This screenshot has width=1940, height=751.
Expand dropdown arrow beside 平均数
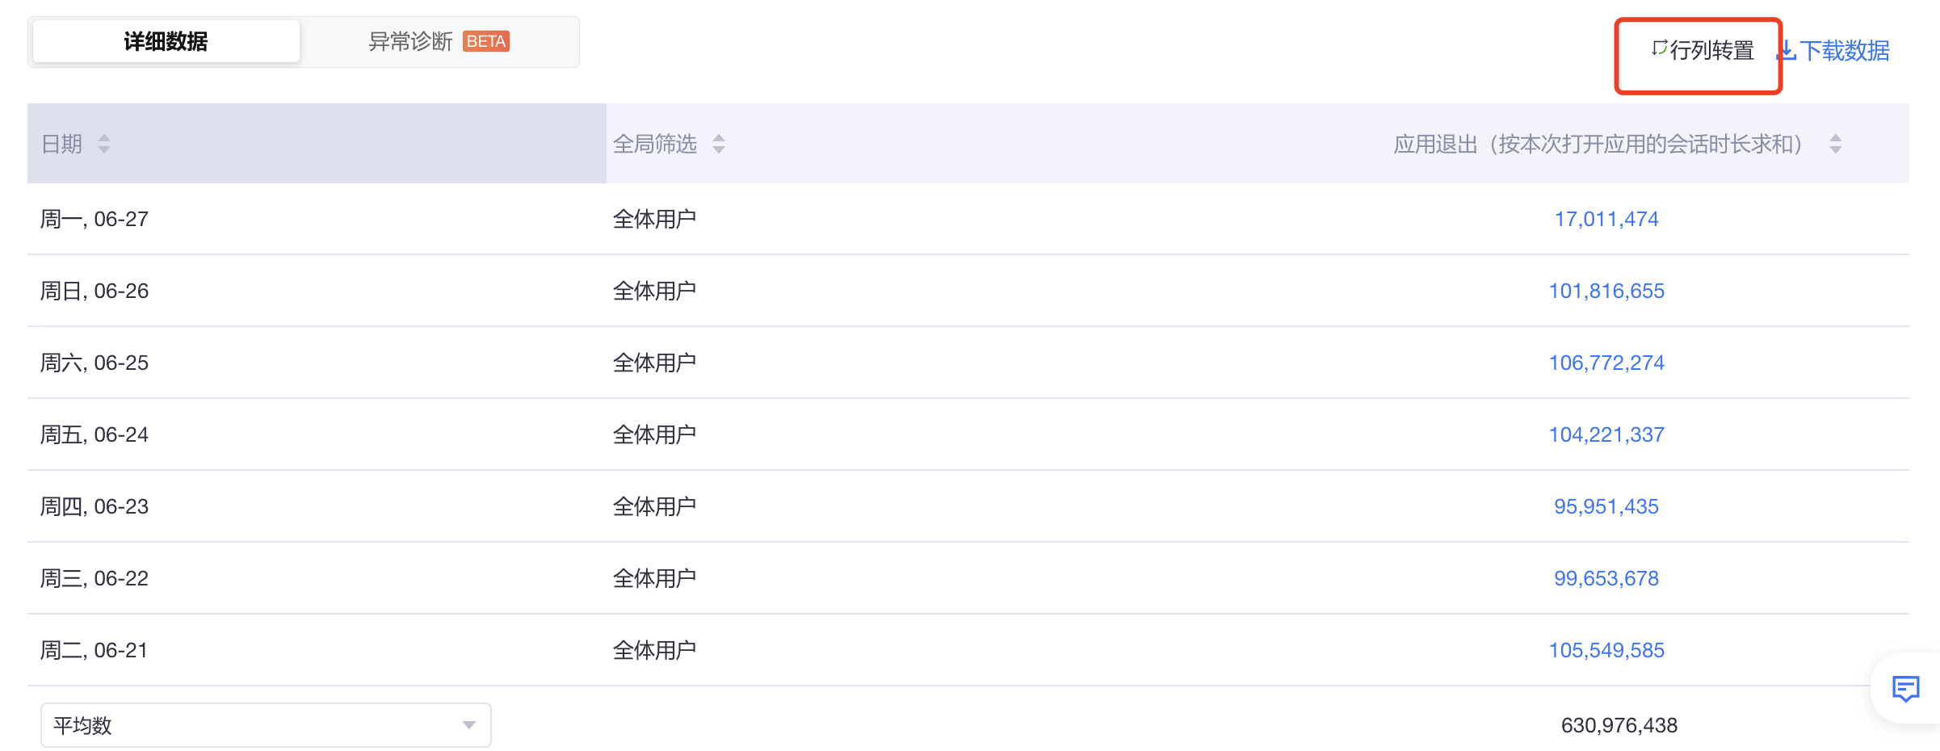(469, 725)
